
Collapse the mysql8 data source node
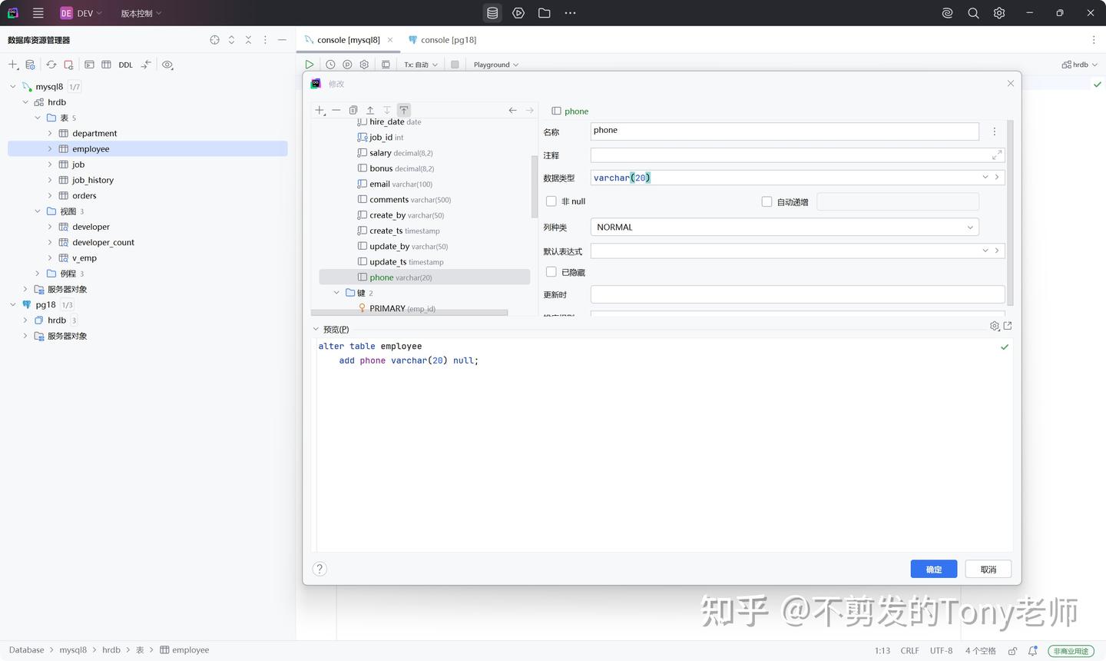pos(13,87)
